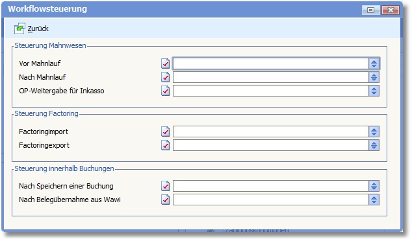Click checkmark icon for Nach Speichern einer Buchung
Image resolution: width=412 pixels, height=241 pixels.
tap(165, 186)
